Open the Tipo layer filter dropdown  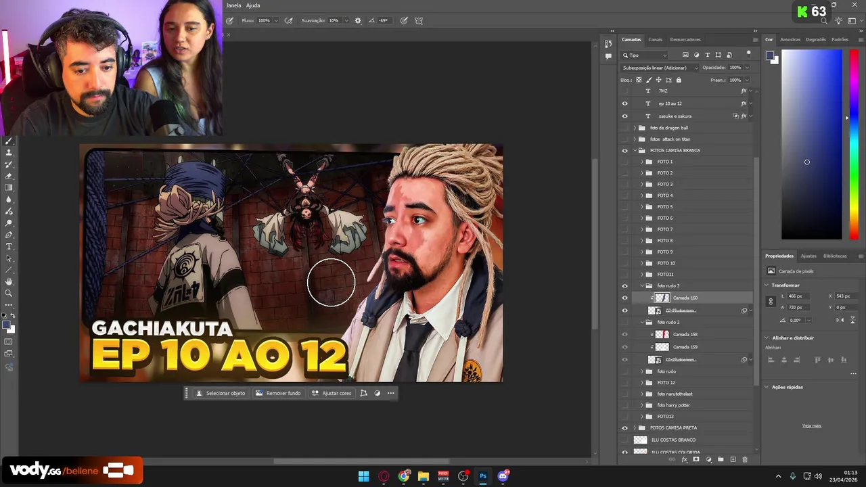coord(645,55)
